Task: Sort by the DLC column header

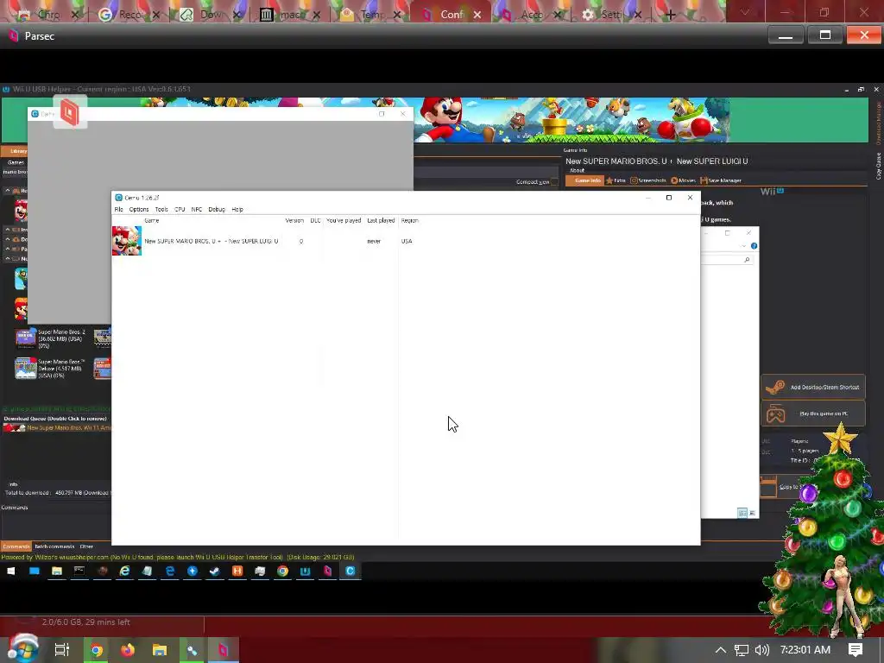Action: pyautogui.click(x=315, y=220)
